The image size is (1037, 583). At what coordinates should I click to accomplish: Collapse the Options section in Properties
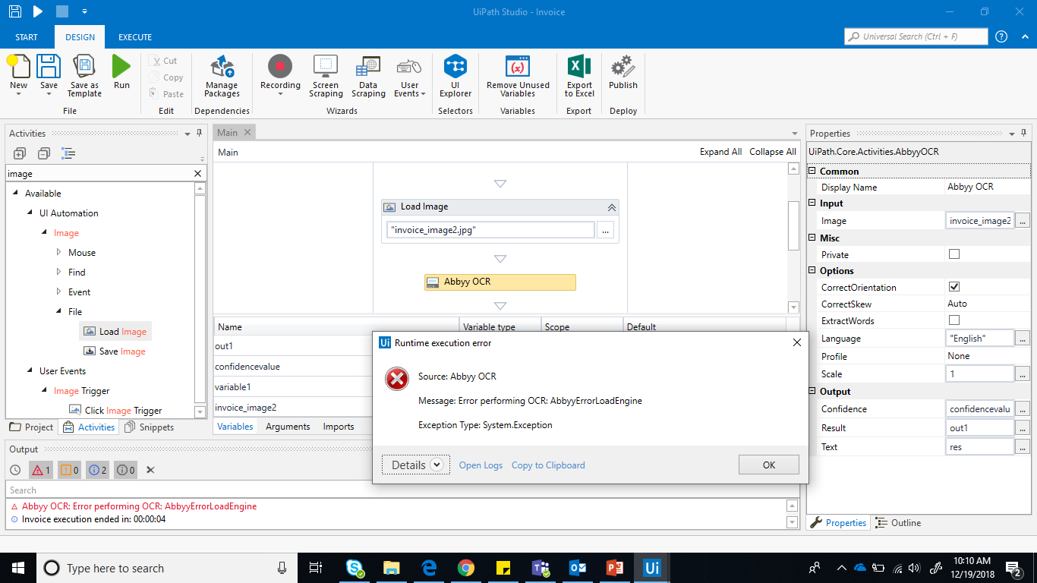coord(812,270)
